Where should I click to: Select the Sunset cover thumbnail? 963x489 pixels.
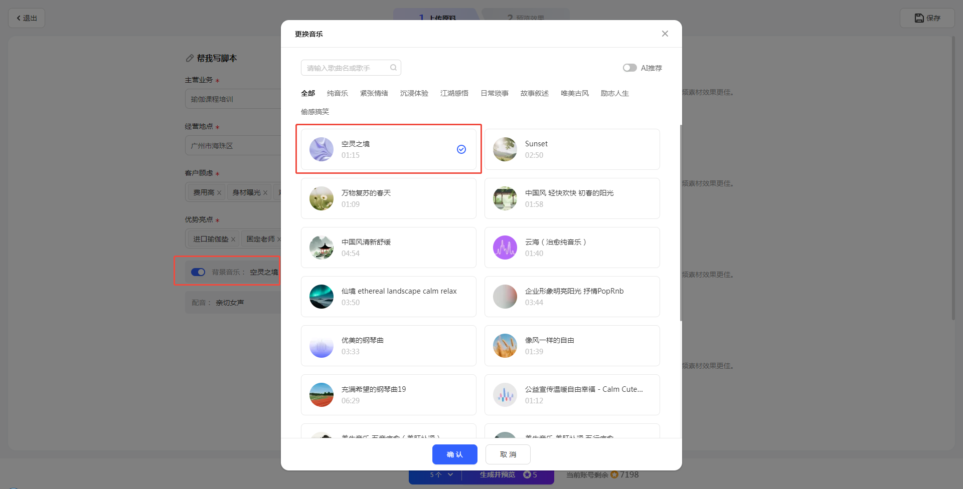(505, 149)
